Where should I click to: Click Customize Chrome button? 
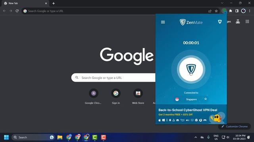point(235,126)
